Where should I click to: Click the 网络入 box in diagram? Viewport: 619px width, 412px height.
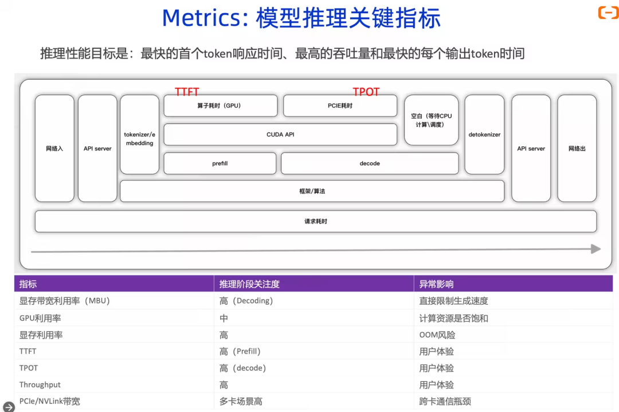pos(54,149)
